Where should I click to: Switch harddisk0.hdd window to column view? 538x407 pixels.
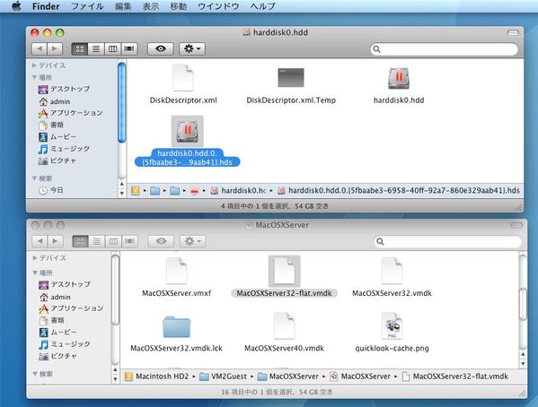(112, 48)
